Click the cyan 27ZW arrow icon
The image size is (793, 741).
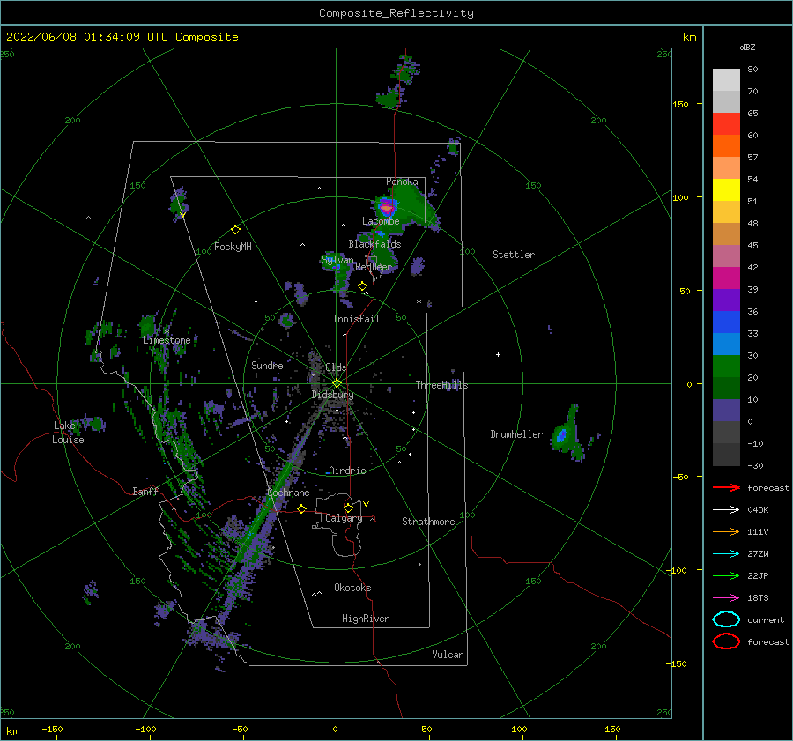(x=726, y=554)
